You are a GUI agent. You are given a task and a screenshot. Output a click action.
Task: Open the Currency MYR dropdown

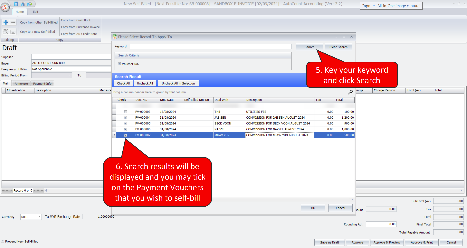tap(39, 217)
